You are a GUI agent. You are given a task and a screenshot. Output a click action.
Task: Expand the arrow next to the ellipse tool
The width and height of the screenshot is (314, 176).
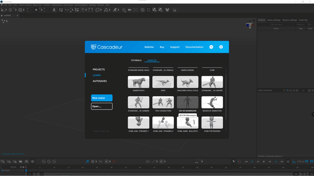coord(101,10)
